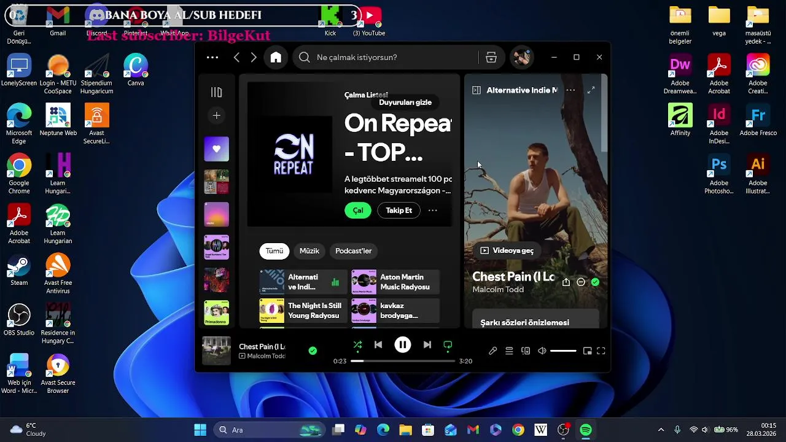This screenshot has width=786, height=442.
Task: Share the track from Now Playing panel
Action: [566, 282]
